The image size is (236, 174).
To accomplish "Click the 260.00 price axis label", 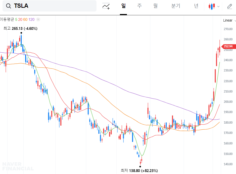I will tap(228, 39).
